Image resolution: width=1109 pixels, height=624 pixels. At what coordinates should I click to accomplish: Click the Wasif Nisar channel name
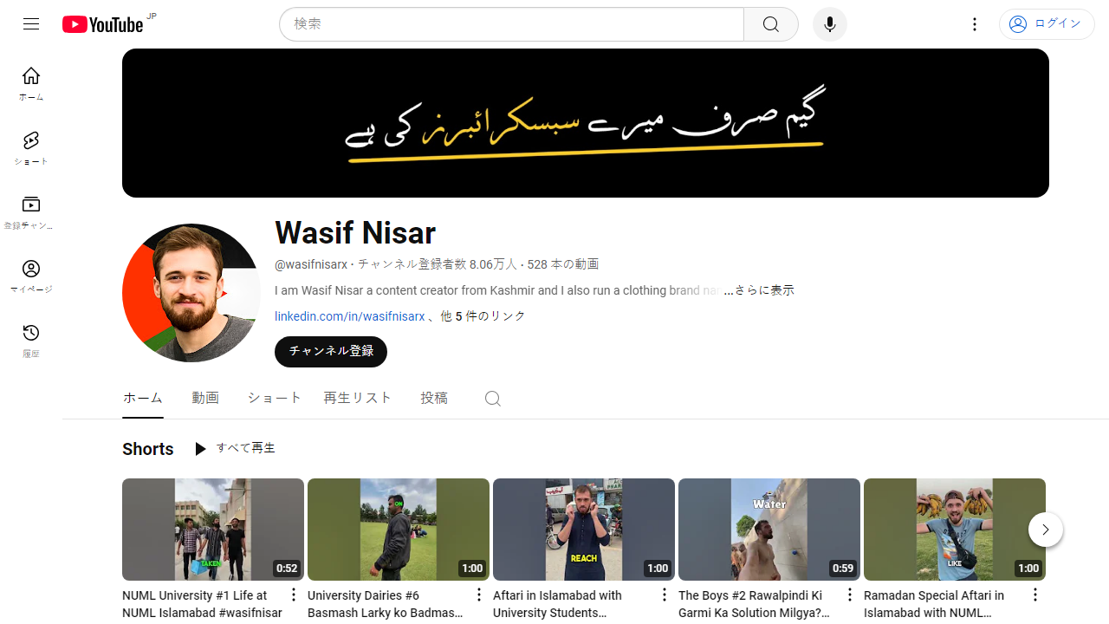[x=355, y=232]
